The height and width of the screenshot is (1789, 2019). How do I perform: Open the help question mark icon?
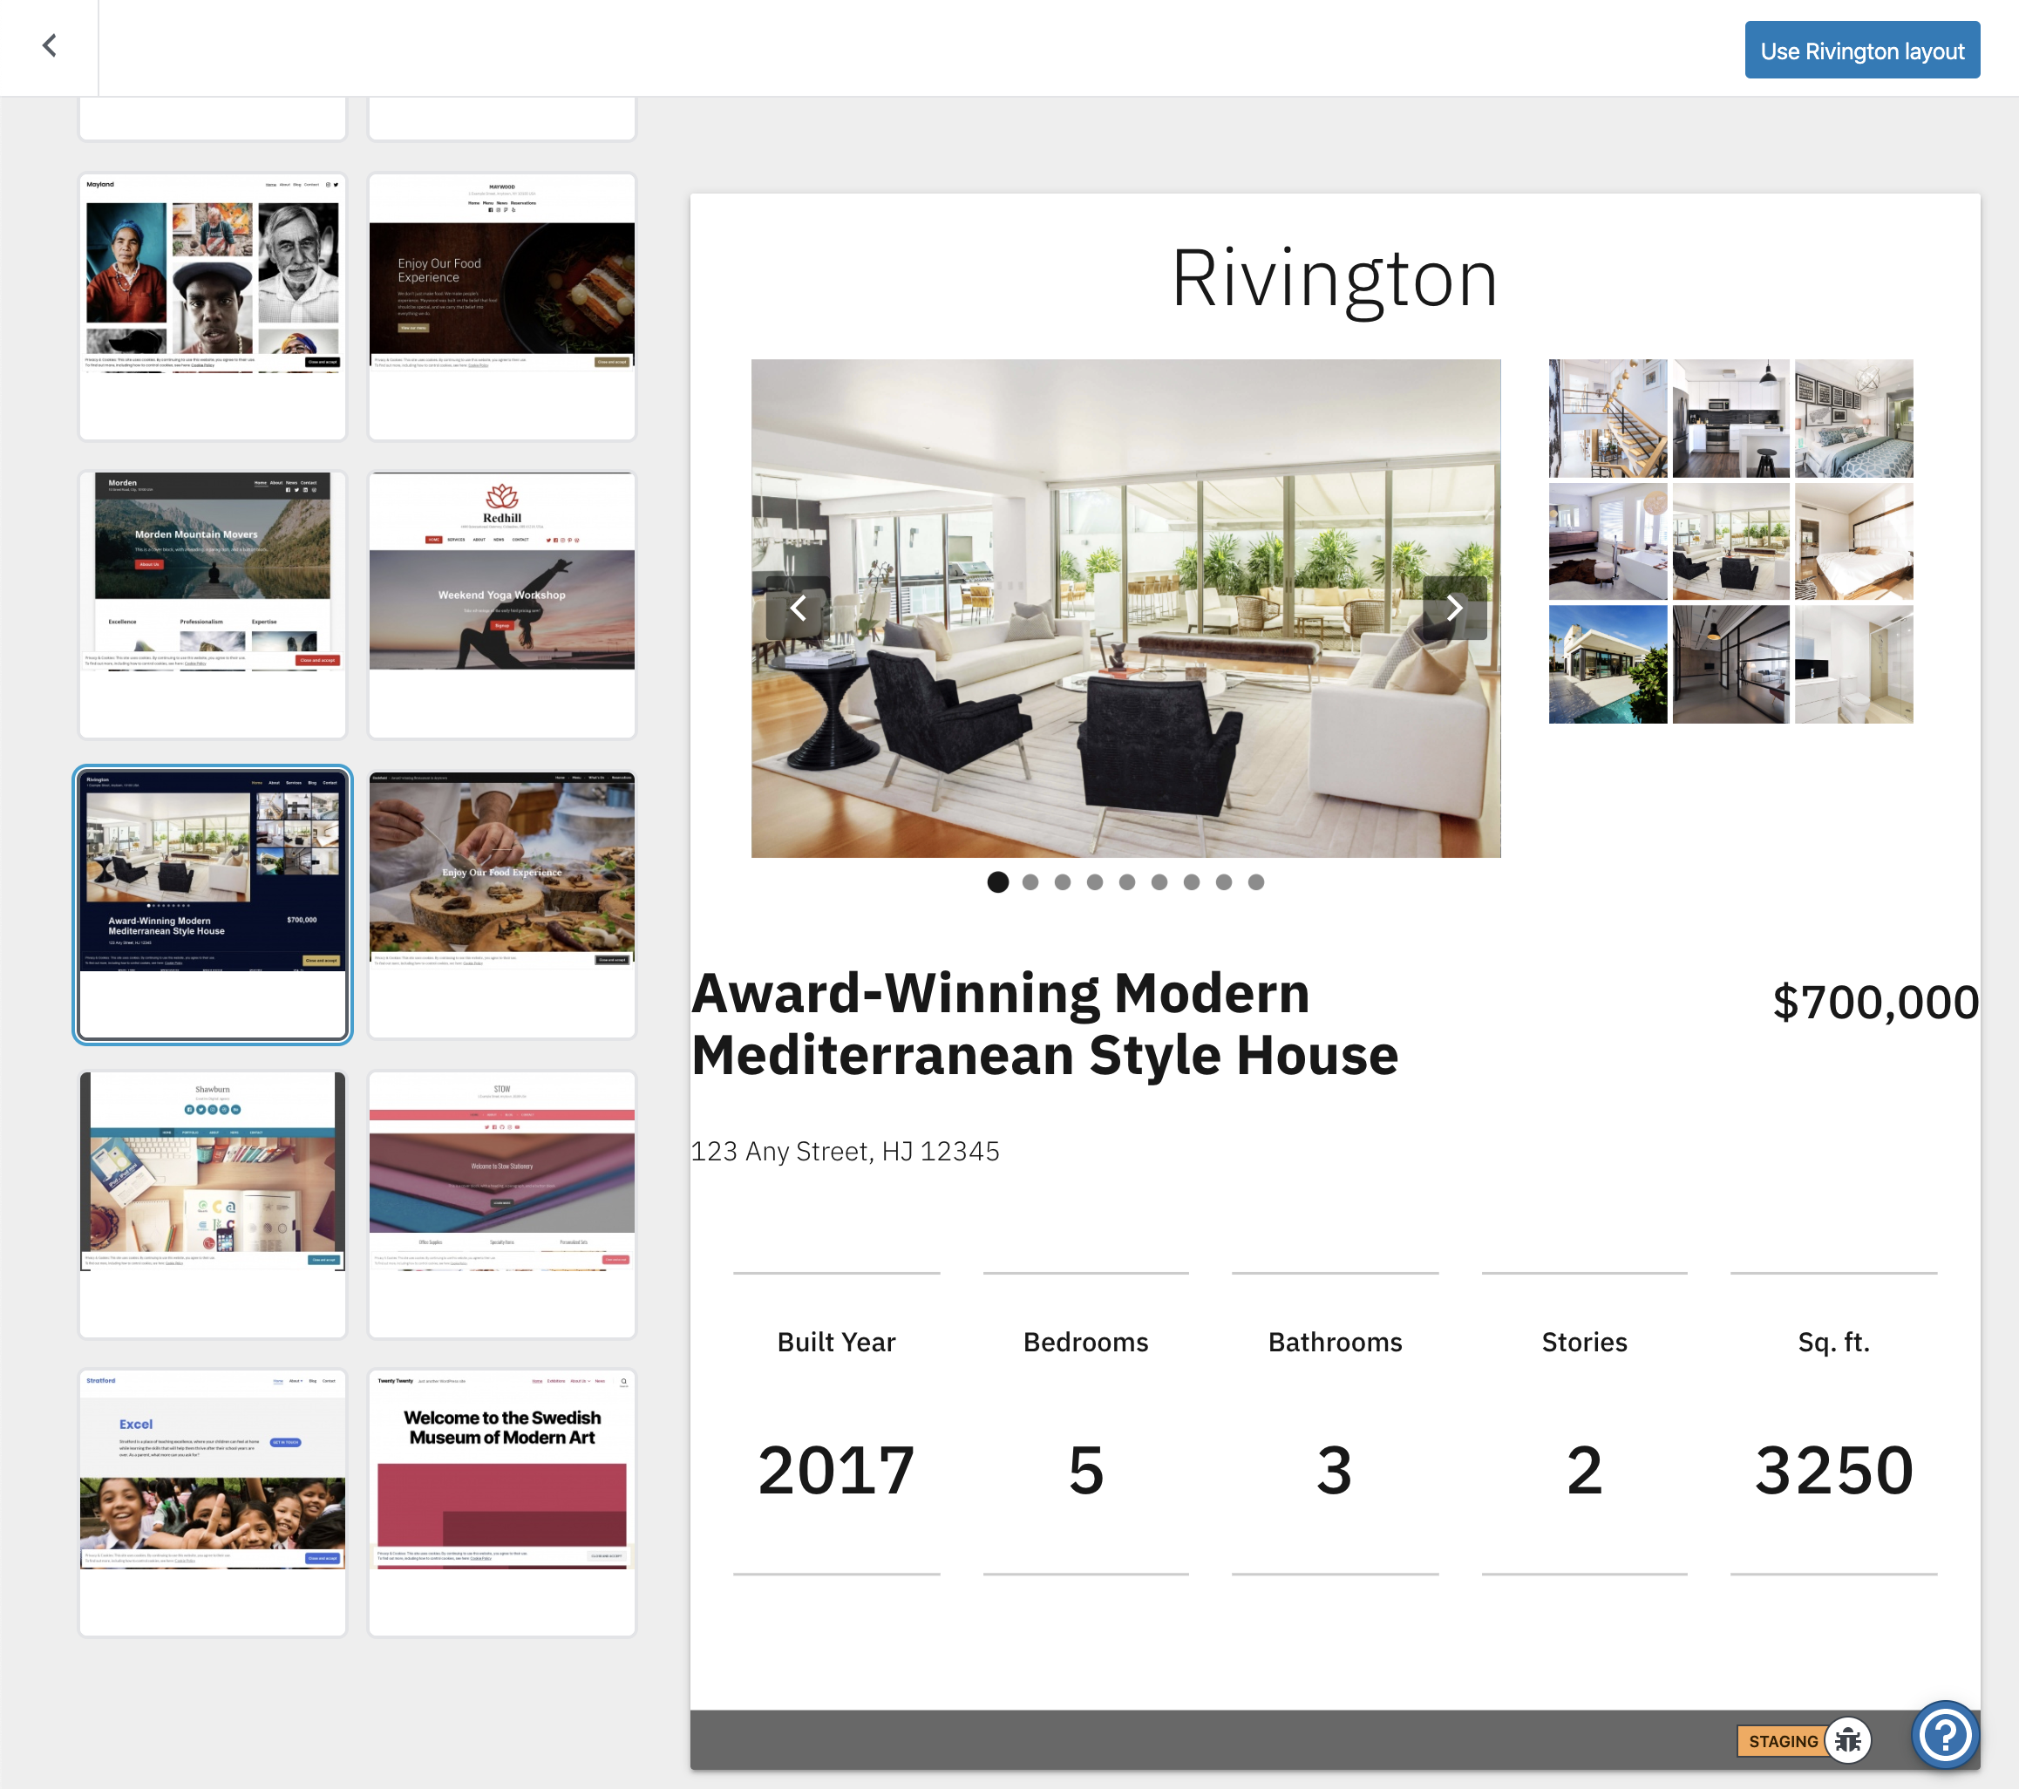(1945, 1735)
